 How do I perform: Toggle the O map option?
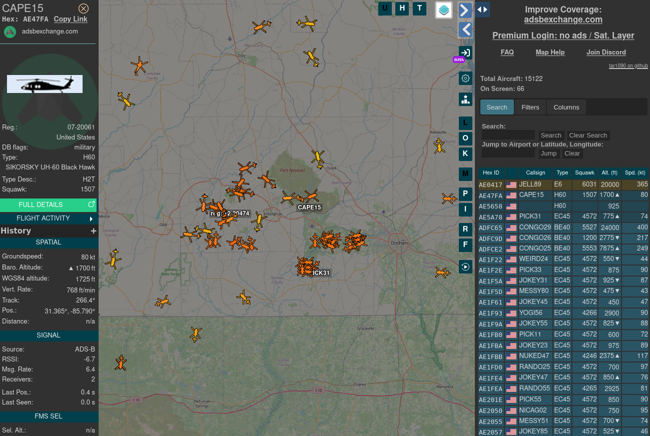click(x=465, y=138)
